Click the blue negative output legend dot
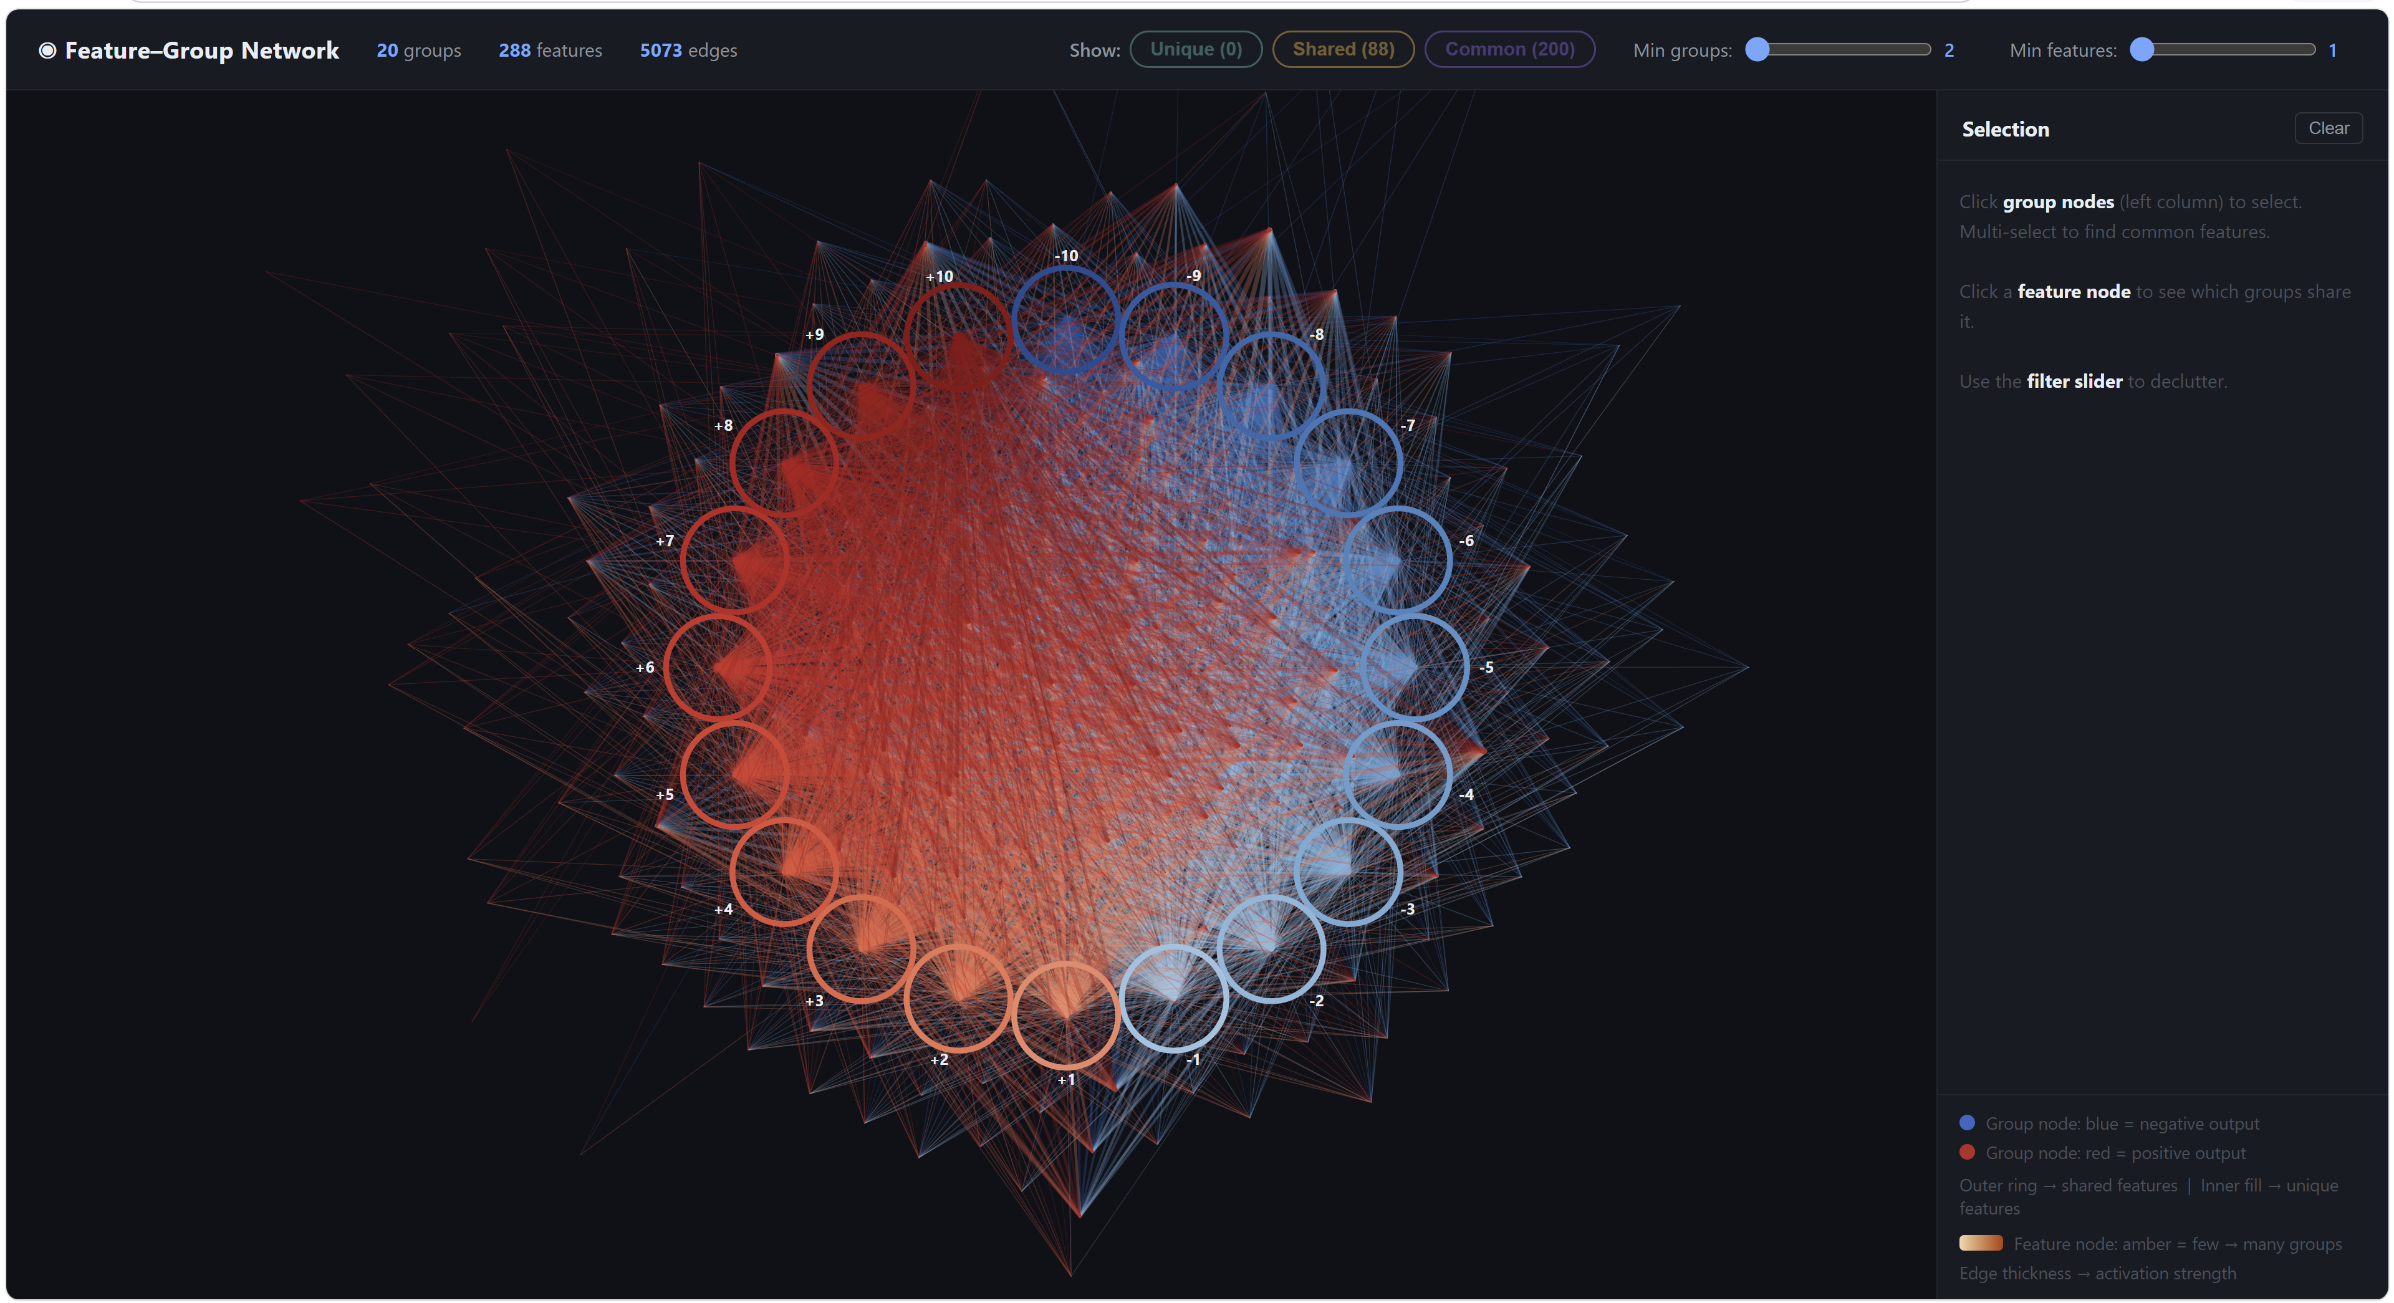 coord(1966,1123)
